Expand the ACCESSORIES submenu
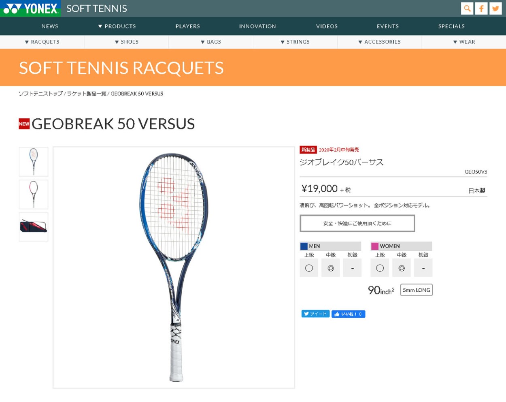 pos(379,42)
